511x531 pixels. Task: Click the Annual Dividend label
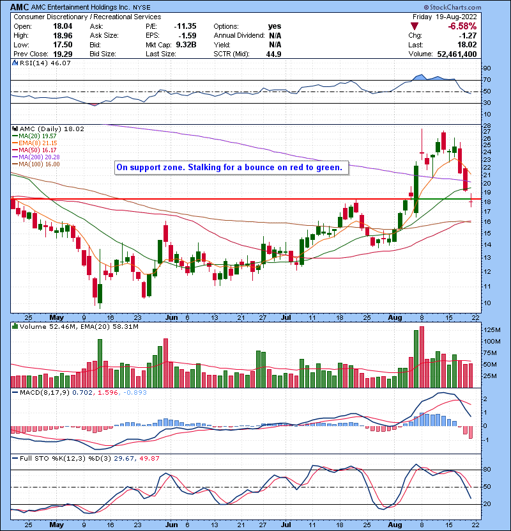tap(239, 36)
